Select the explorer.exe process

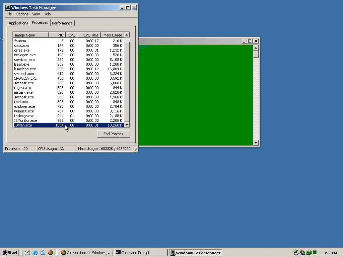(x=68, y=106)
